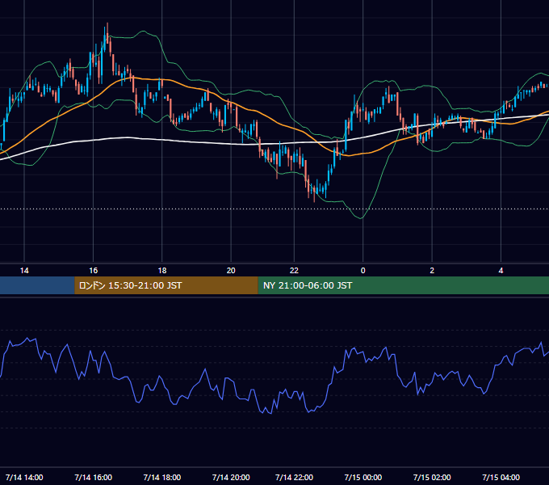The image size is (549, 485).
Task: Click the 7/15 02:00 indicator axis label
Action: point(432,477)
